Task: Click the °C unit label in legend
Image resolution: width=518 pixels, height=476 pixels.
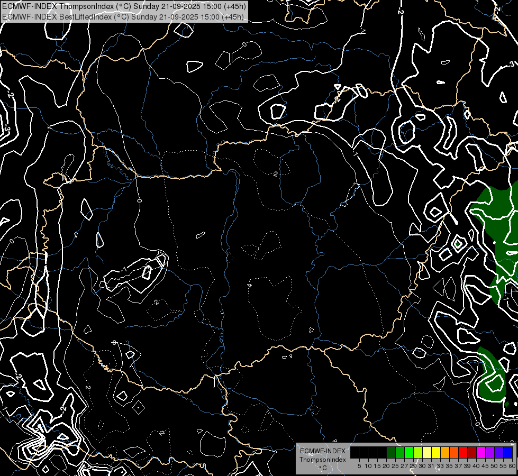Action: [x=322, y=468]
